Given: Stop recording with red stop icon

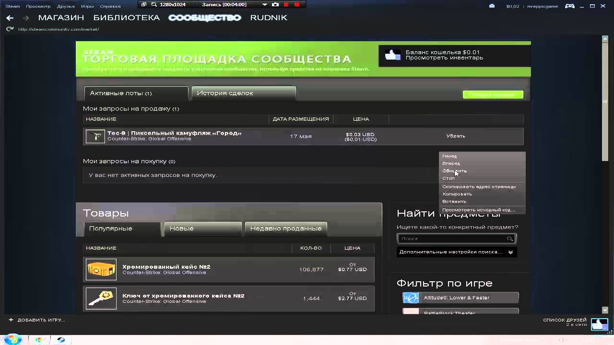Looking at the screenshot, I should coord(297,4).
